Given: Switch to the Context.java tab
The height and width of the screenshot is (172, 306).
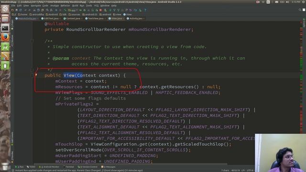Looking at the screenshot, I should coord(73,19).
